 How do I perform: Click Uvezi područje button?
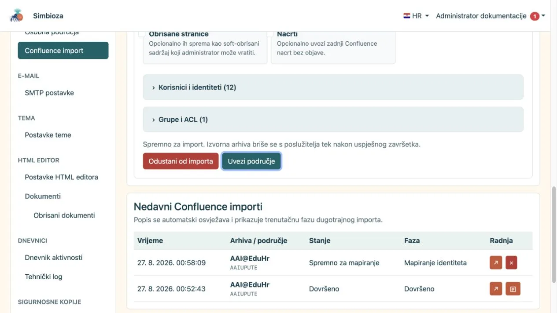click(x=251, y=161)
